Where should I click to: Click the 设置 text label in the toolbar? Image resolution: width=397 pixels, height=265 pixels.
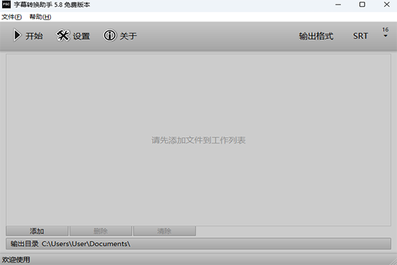81,36
